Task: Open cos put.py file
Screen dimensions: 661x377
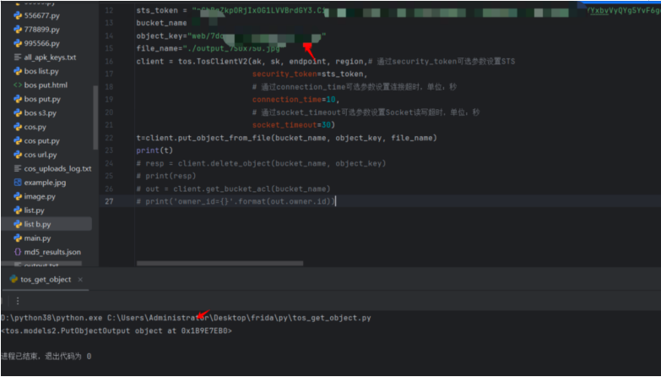Action: [x=41, y=141]
